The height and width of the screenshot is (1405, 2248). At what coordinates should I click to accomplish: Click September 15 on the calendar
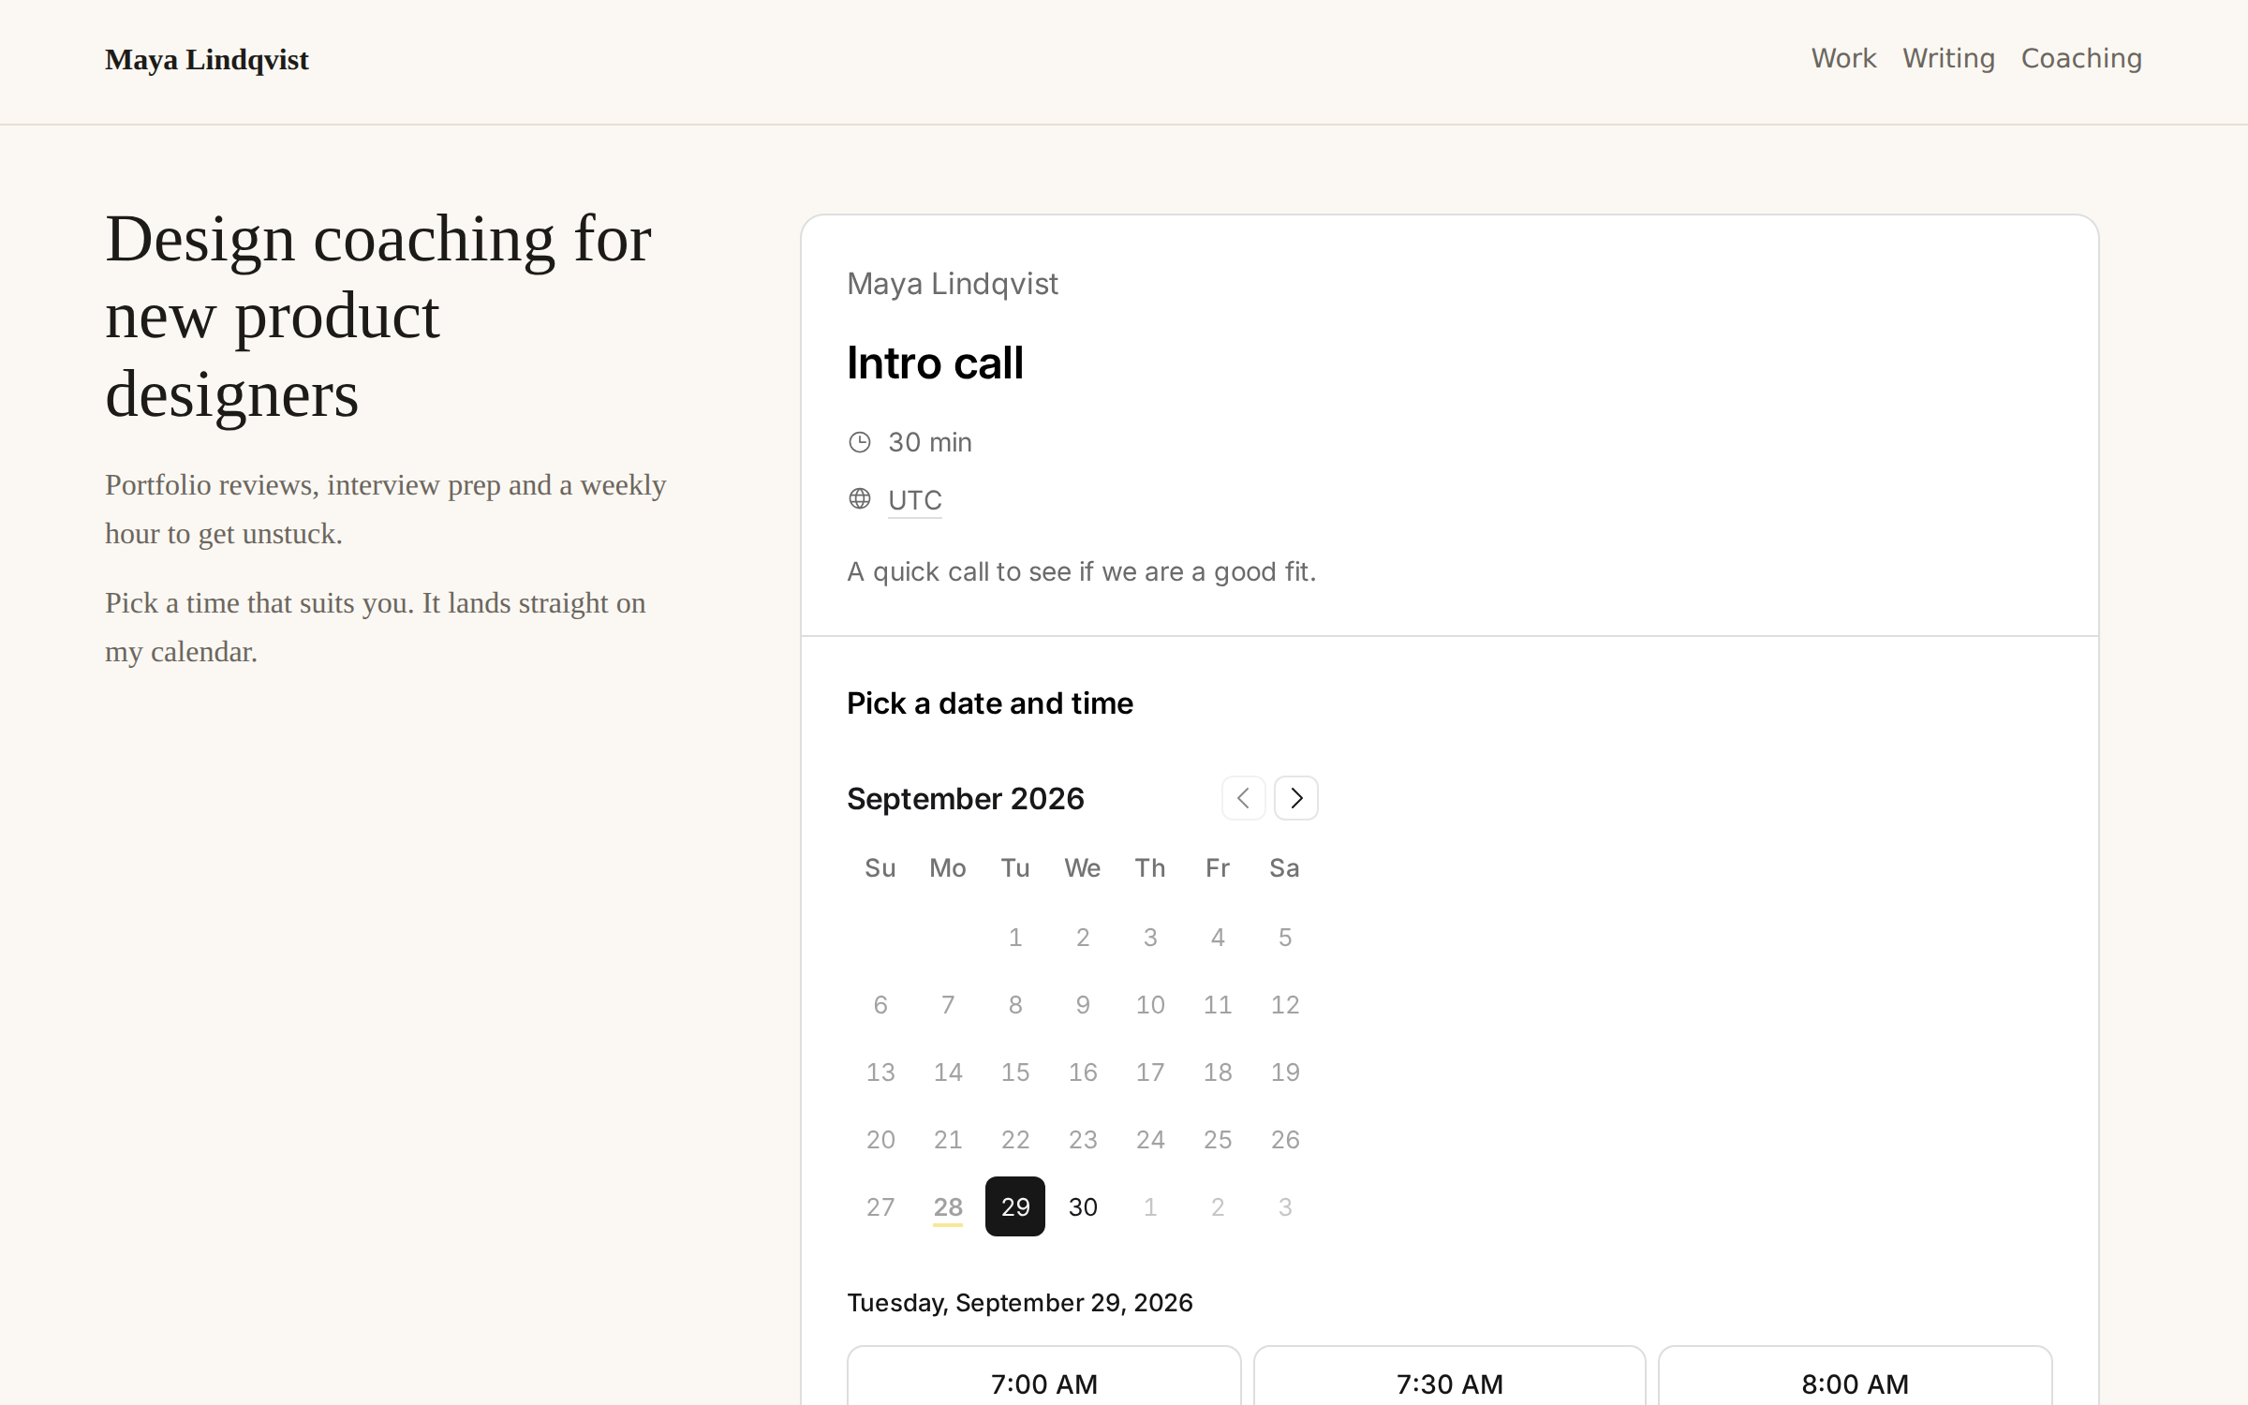(x=1015, y=1072)
